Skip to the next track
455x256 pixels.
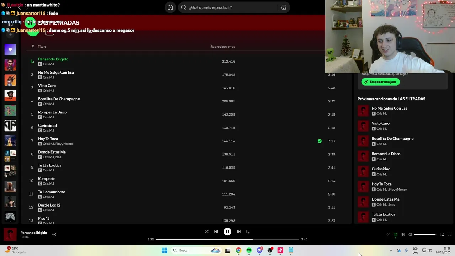click(x=239, y=231)
